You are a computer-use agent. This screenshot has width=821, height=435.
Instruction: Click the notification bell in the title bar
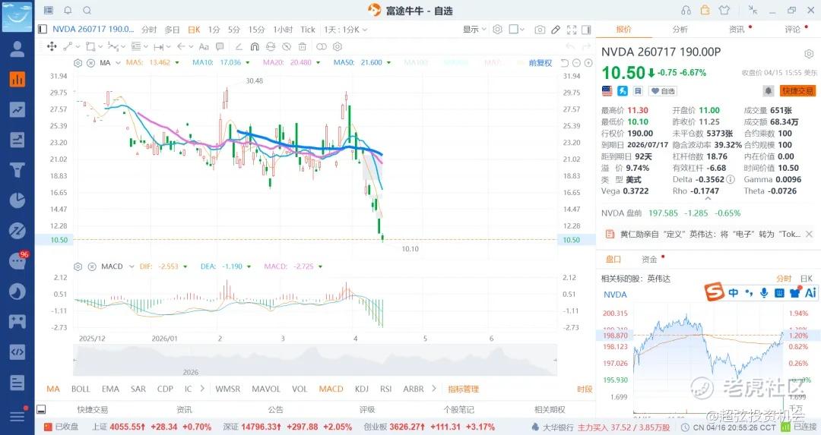pos(68,11)
